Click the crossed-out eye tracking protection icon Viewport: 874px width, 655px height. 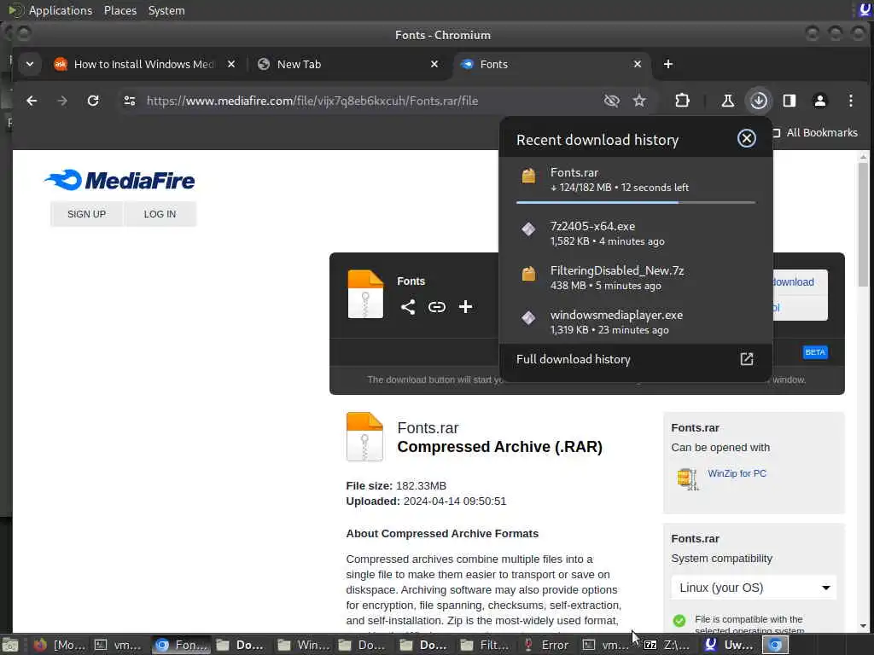[x=611, y=101]
